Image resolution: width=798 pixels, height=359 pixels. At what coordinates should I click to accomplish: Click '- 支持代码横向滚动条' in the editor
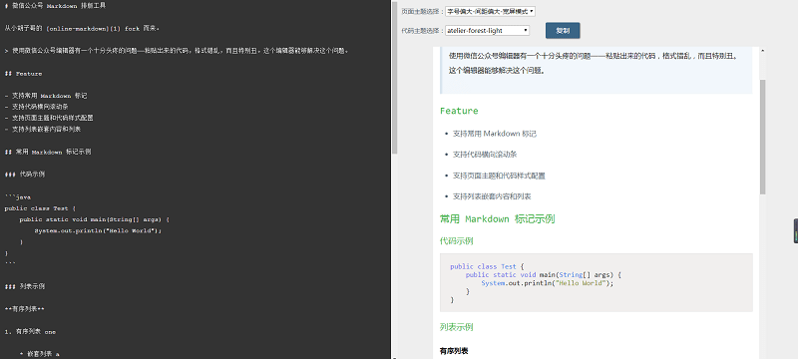click(x=36, y=107)
